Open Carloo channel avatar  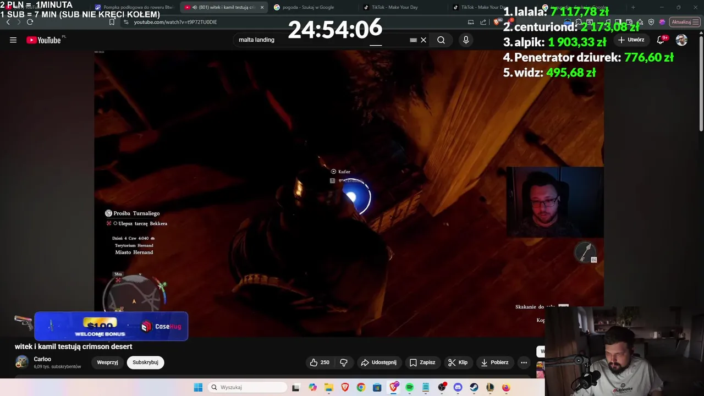[x=22, y=362]
